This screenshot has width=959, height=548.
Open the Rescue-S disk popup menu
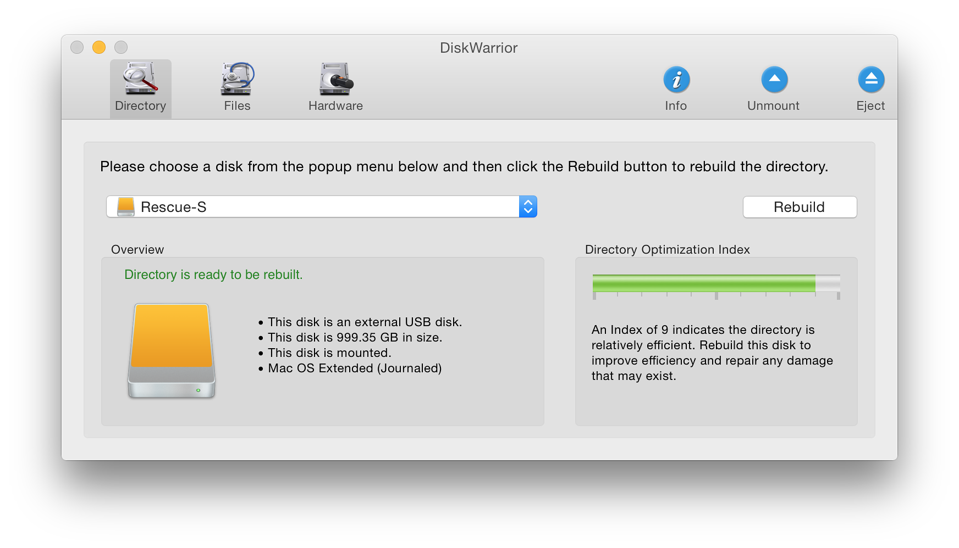(322, 207)
